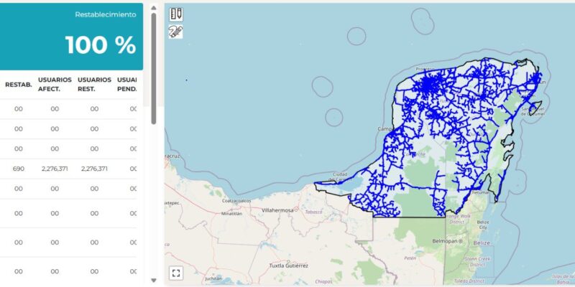This screenshot has height=287, width=575.
Task: Toggle fullscreen map view
Action: click(x=176, y=273)
